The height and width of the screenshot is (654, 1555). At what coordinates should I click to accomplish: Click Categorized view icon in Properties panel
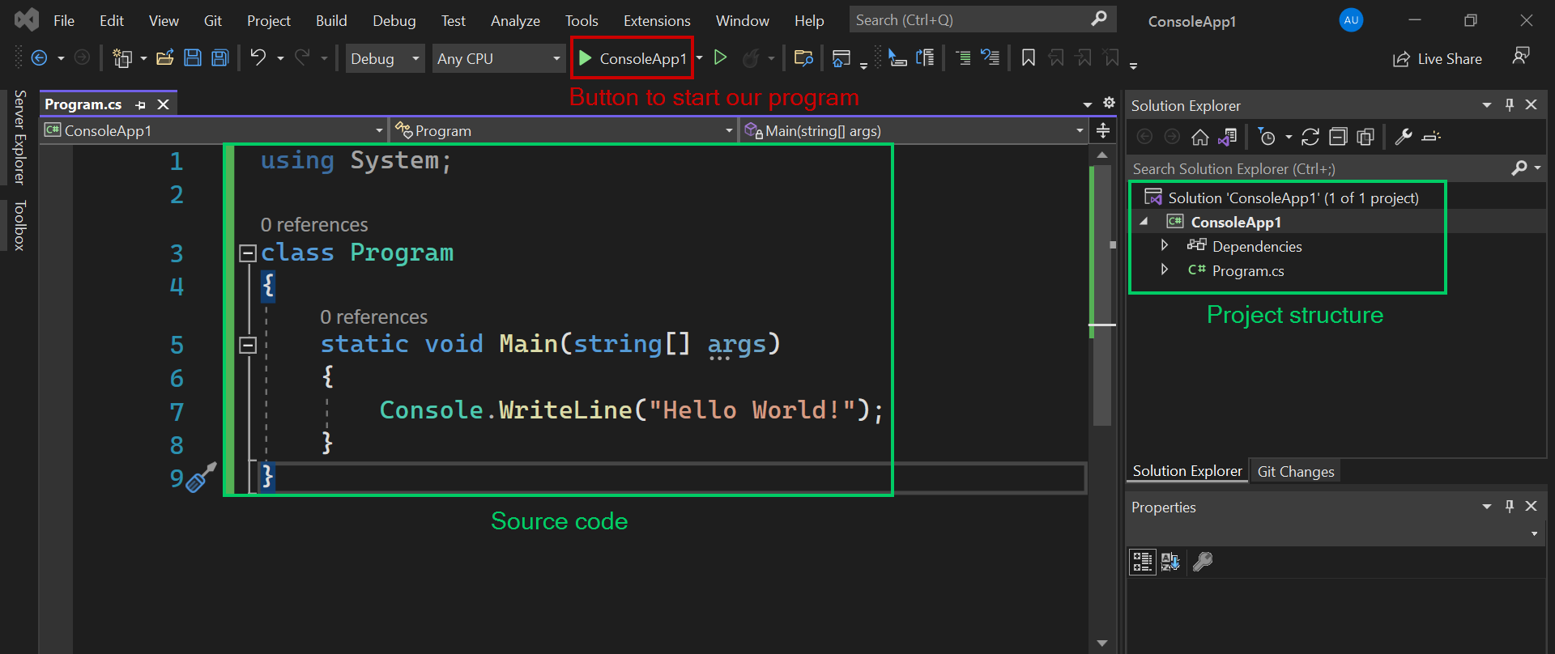pos(1143,562)
